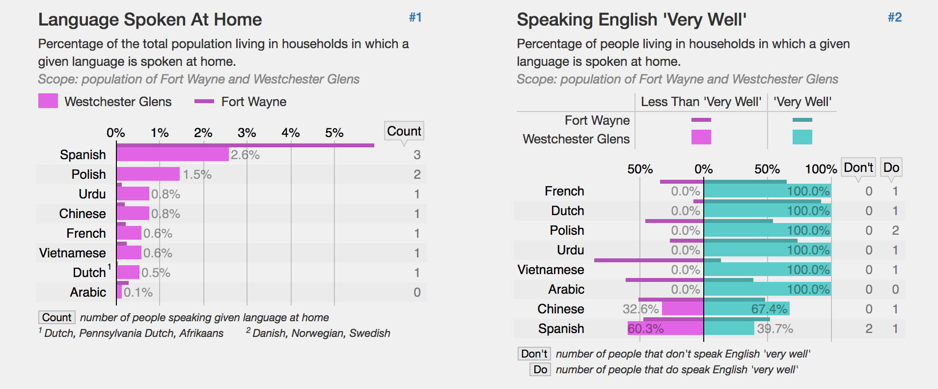Click the Westchester Glens pink legend swatch

[x=48, y=101]
